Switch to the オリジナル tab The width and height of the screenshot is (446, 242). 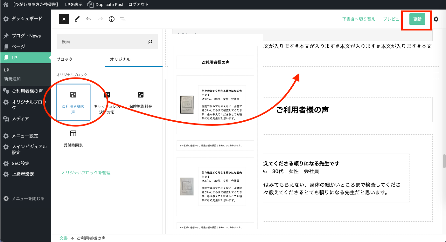(x=120, y=59)
